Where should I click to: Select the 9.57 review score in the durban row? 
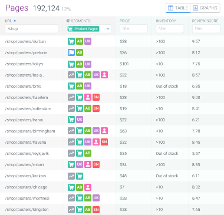(x=196, y=41)
